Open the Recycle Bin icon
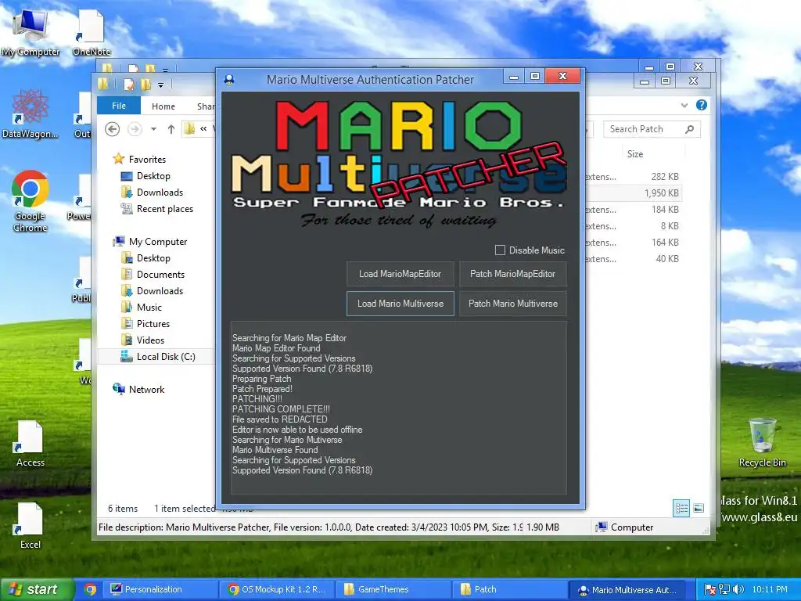 click(x=762, y=443)
